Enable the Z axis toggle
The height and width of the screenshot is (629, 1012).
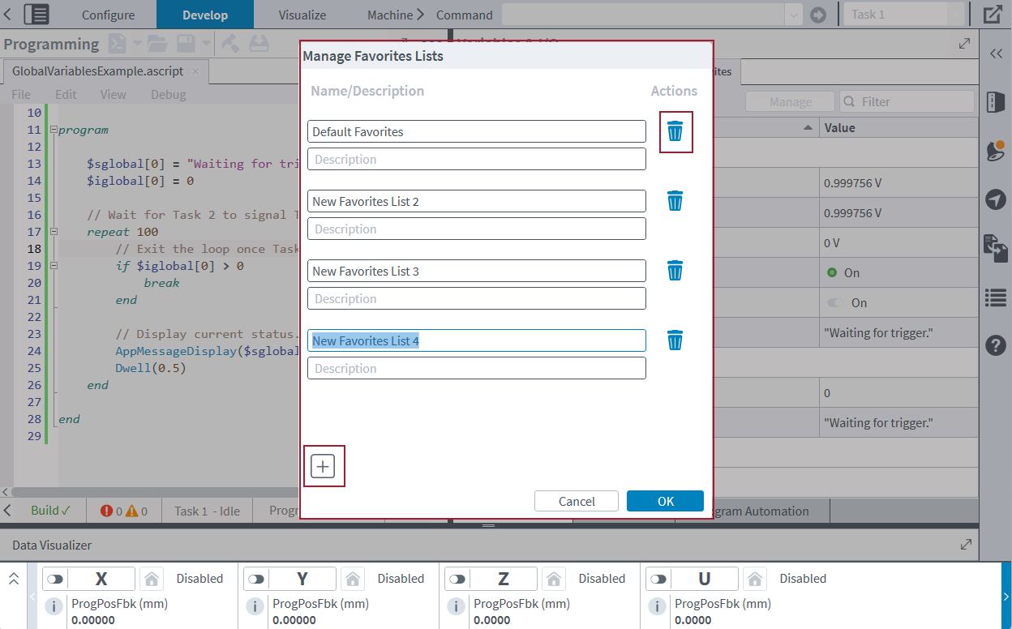tap(457, 579)
